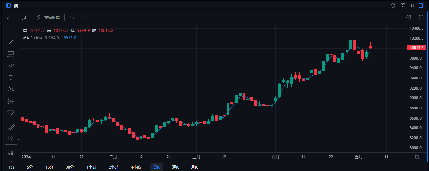Open 技術指標 technical indicators
This screenshot has height=171, width=429.
click(x=48, y=17)
